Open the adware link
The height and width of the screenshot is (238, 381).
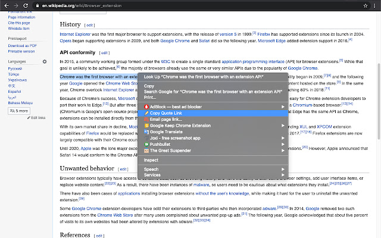click(x=269, y=209)
